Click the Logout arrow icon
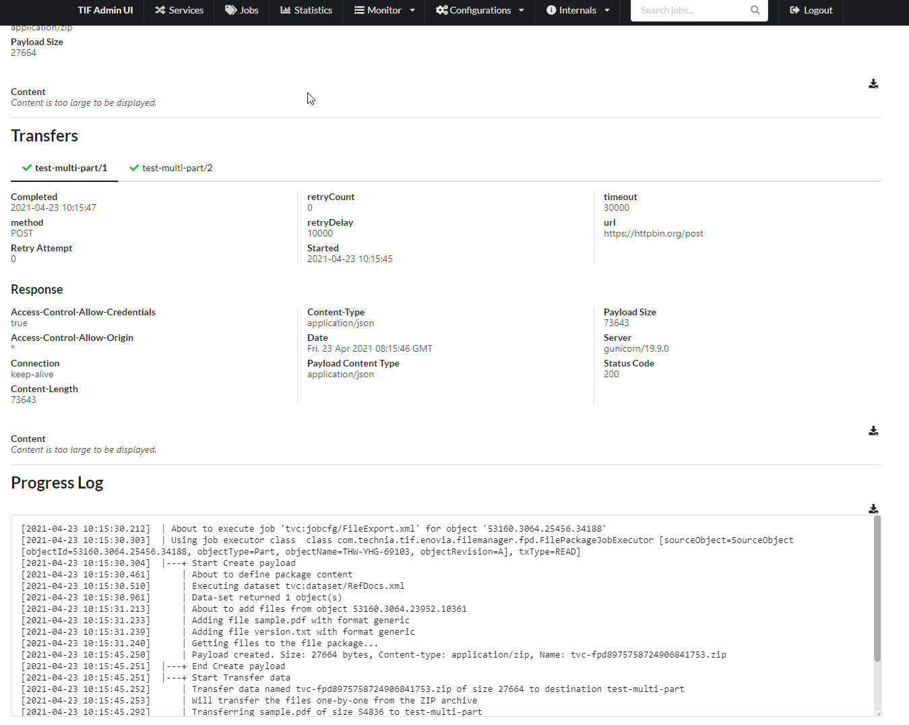Viewport: 909px width, 725px height. point(794,10)
